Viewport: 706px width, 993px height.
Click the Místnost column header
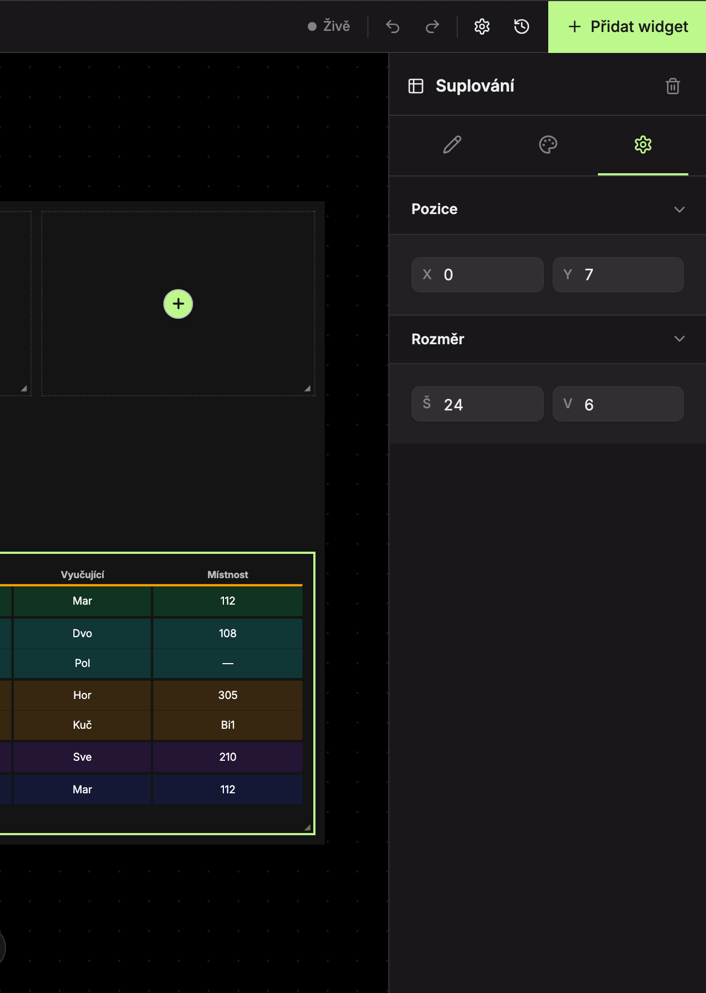coord(228,575)
